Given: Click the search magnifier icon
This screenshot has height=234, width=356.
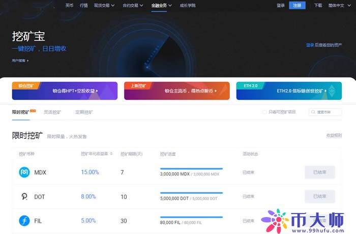Looking at the screenshot, I should point(313,112).
